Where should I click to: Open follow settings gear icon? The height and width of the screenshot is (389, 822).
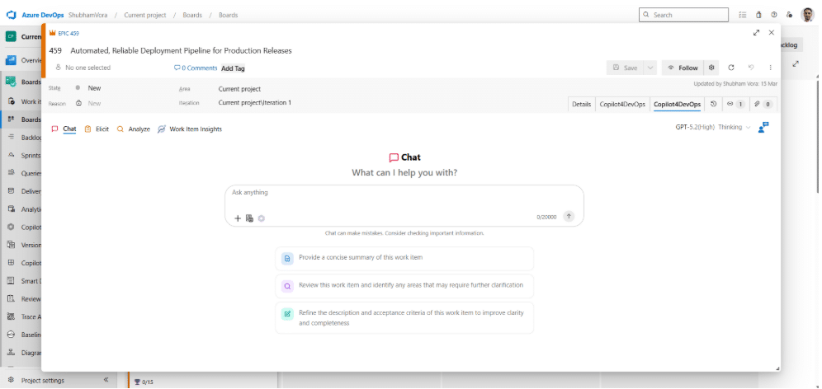(x=711, y=68)
